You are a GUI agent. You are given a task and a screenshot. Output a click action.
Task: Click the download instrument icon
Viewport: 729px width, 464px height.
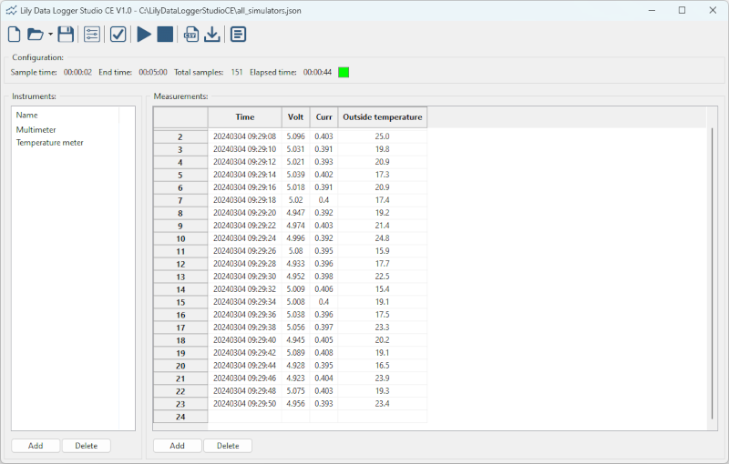coord(212,35)
